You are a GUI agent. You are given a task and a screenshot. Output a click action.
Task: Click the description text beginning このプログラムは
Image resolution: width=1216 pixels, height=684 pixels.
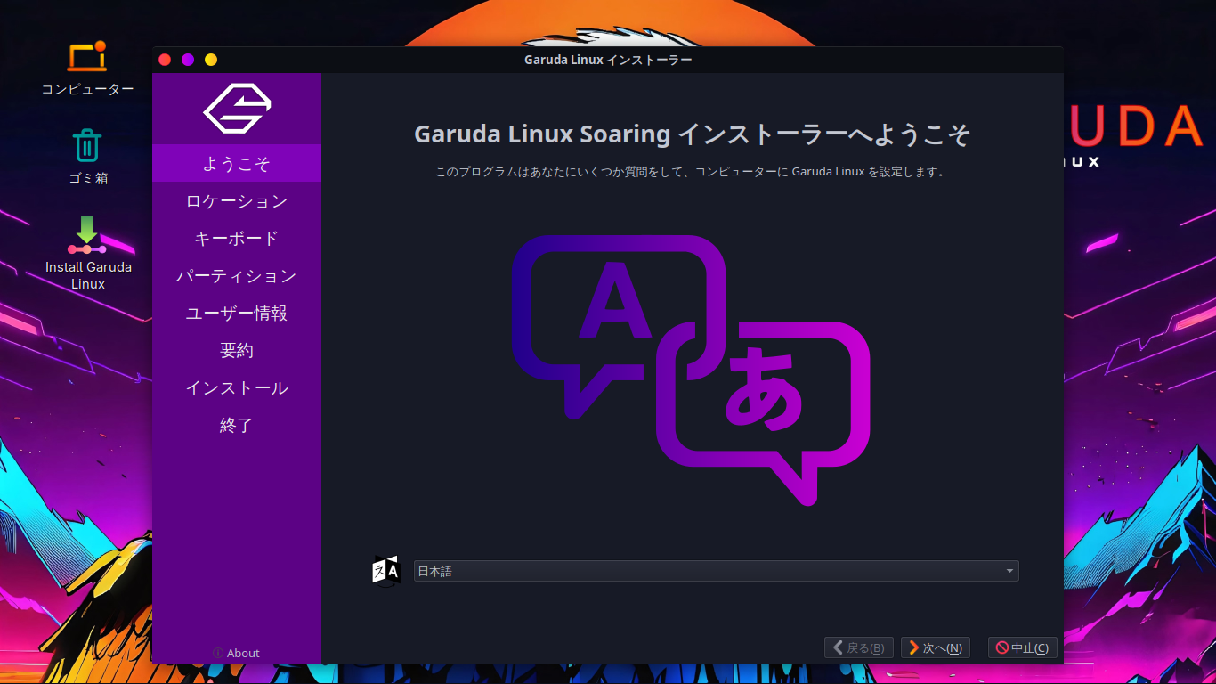point(692,172)
